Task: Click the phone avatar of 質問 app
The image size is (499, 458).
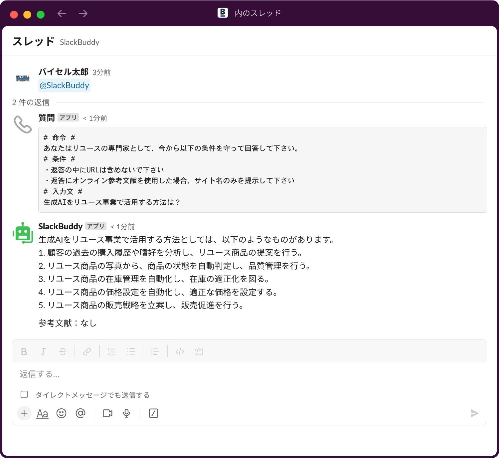Action: coord(23,124)
